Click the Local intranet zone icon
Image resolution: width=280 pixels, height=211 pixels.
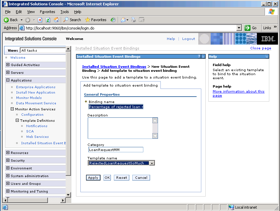231,207
